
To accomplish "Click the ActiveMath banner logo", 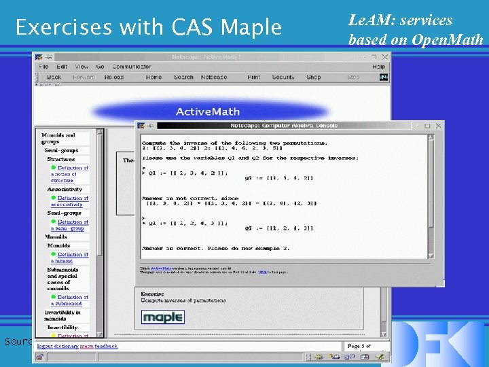I will pyautogui.click(x=211, y=111).
